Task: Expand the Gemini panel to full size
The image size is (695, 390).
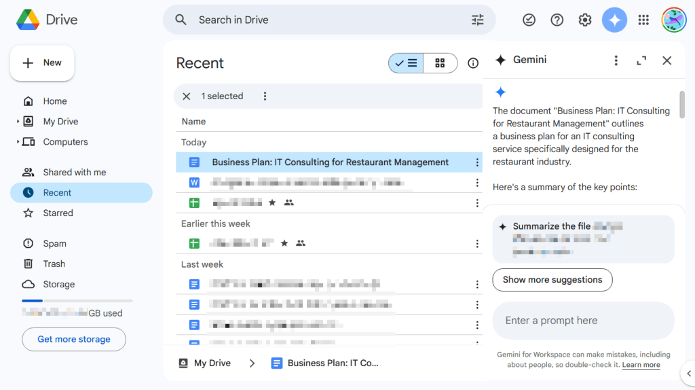Action: 641,60
